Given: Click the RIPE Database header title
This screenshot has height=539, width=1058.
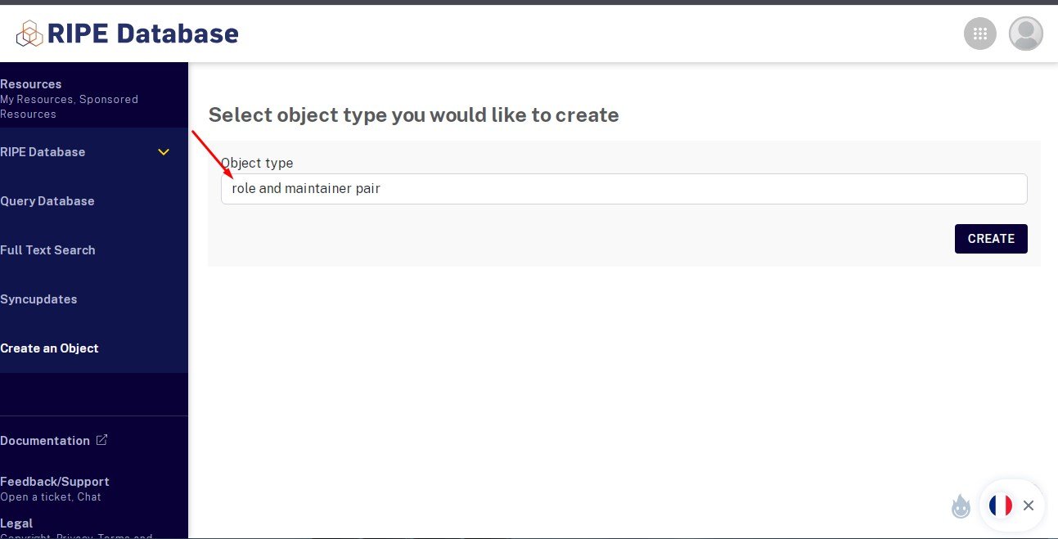Looking at the screenshot, I should [x=143, y=34].
